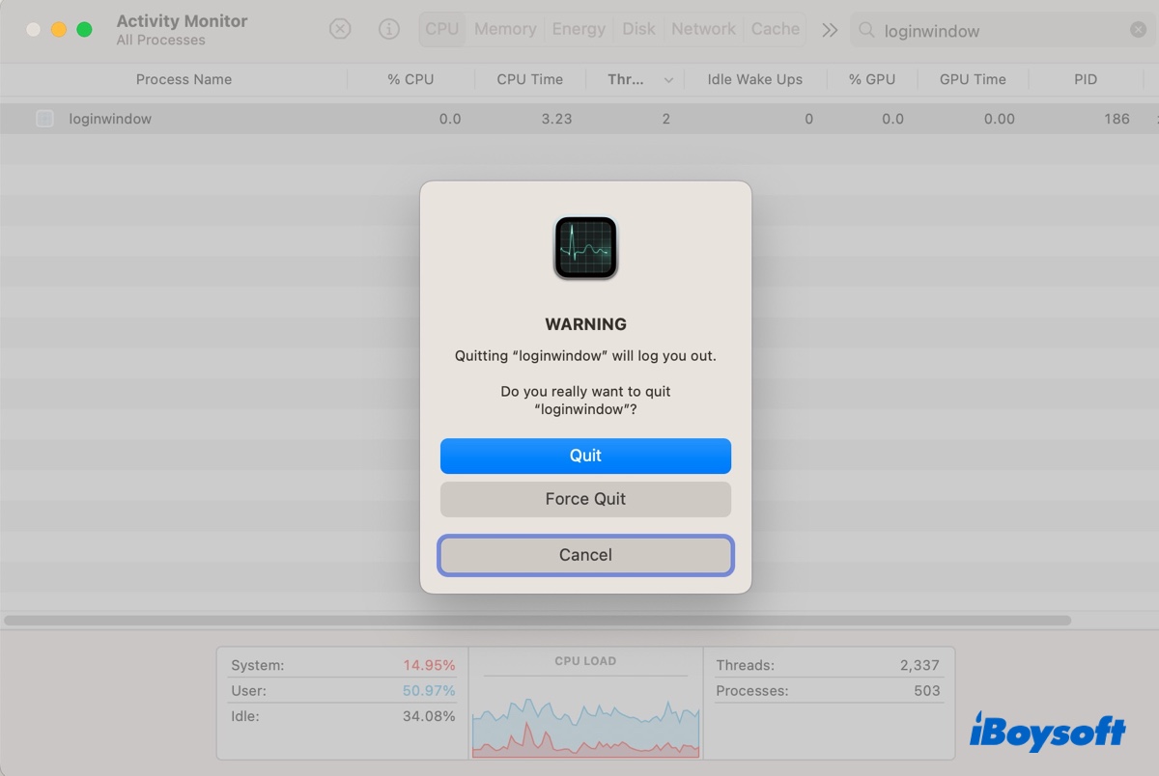Toggle Threads column sort order arrow
Screen dimensions: 1159x776
(x=668, y=80)
